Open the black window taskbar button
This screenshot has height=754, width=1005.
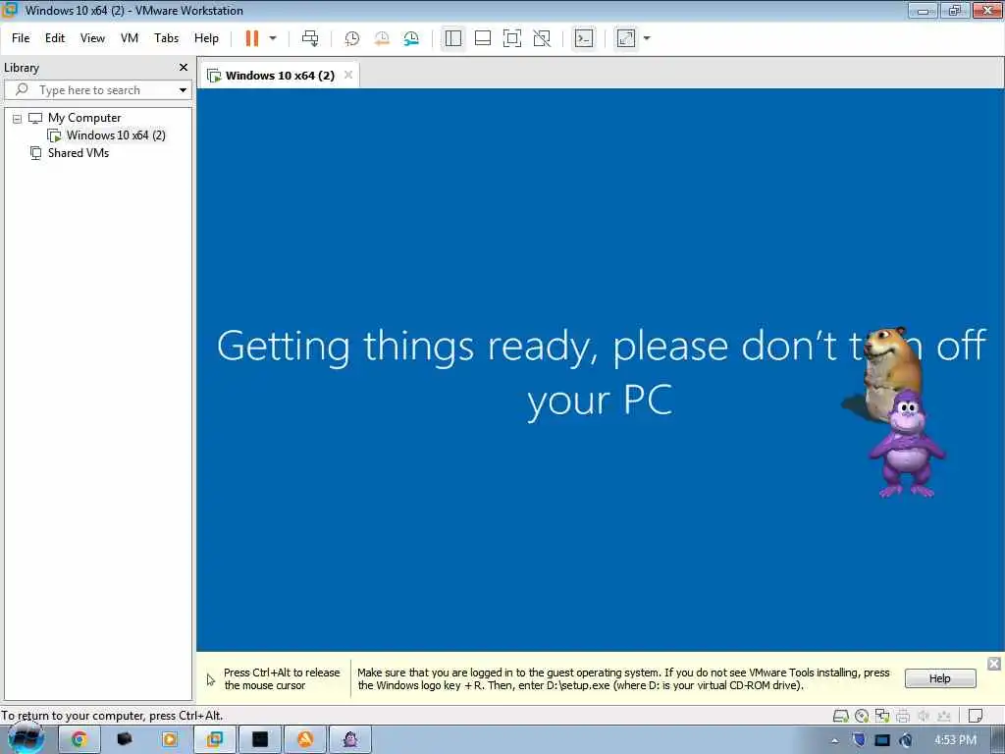click(259, 739)
